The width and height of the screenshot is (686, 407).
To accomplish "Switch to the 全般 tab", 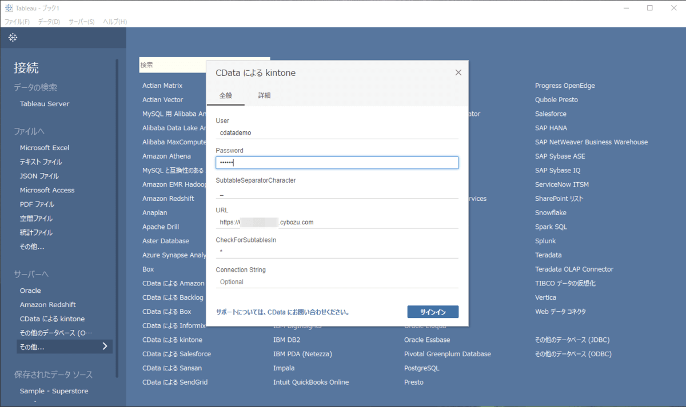I will click(226, 96).
